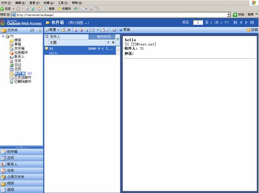The width and height of the screenshot is (259, 193).
Task: Click the search magnifier icon in mail toolbar
Action: [x=108, y=30]
